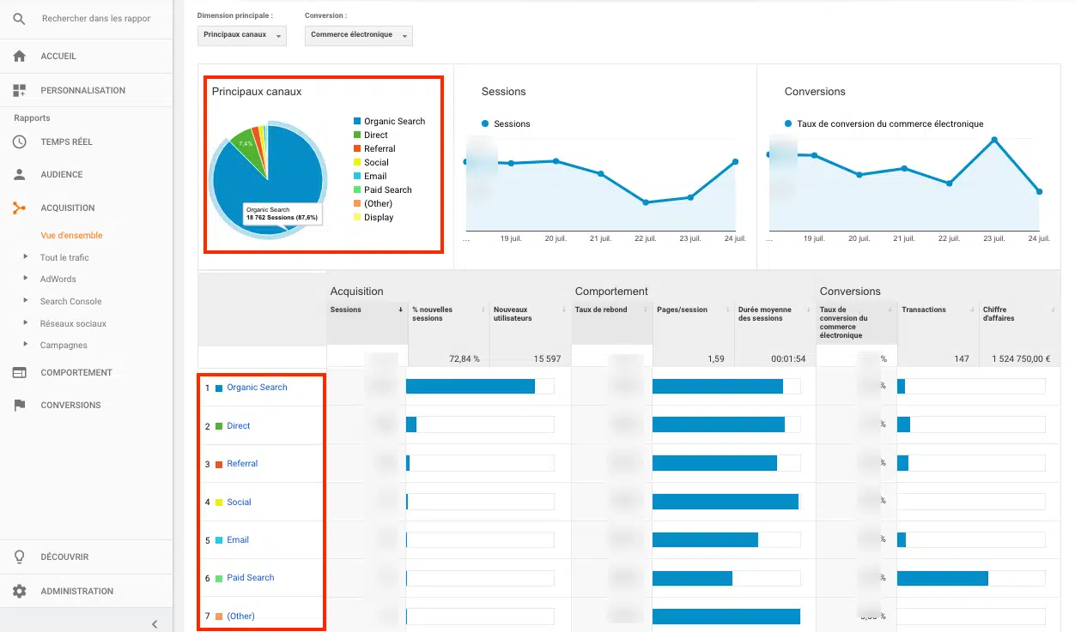Click the Conversions flag icon
Viewport: 1075px width, 632px height.
(20, 405)
